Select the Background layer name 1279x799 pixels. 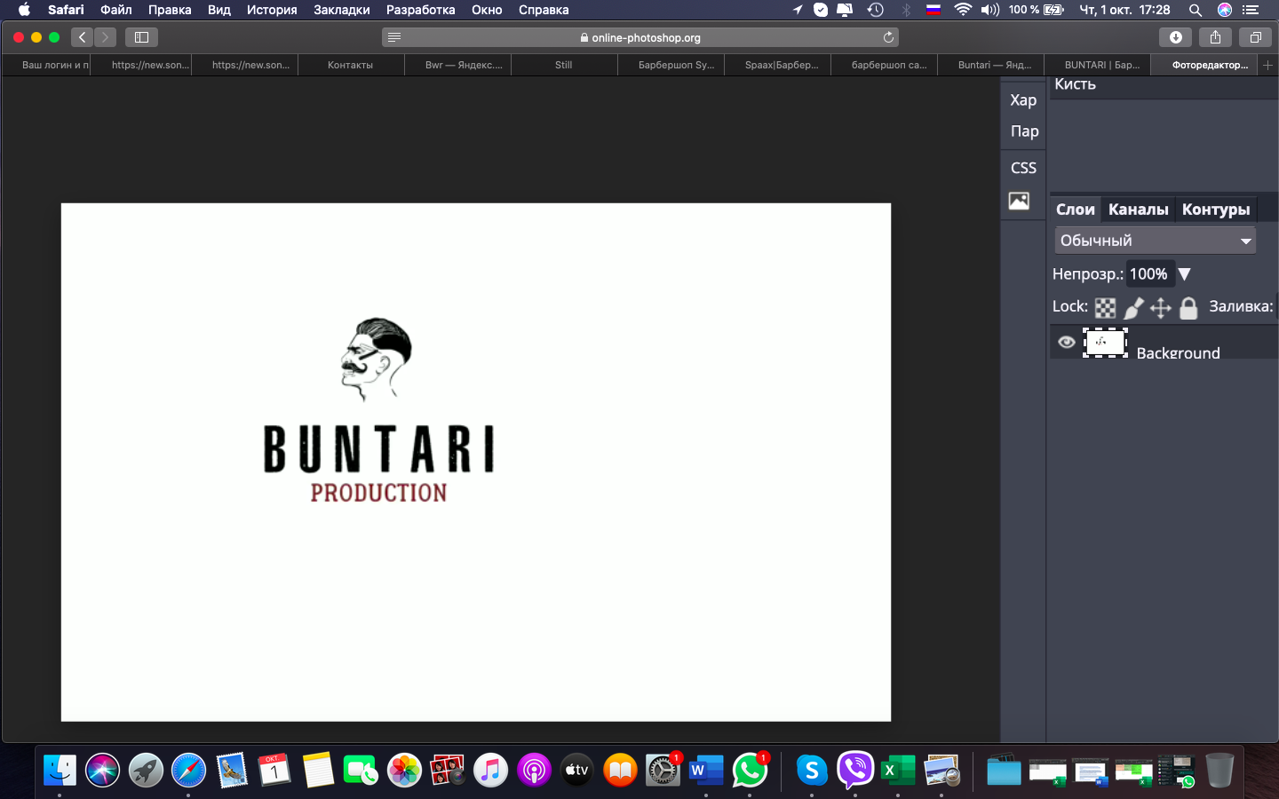[1178, 352]
